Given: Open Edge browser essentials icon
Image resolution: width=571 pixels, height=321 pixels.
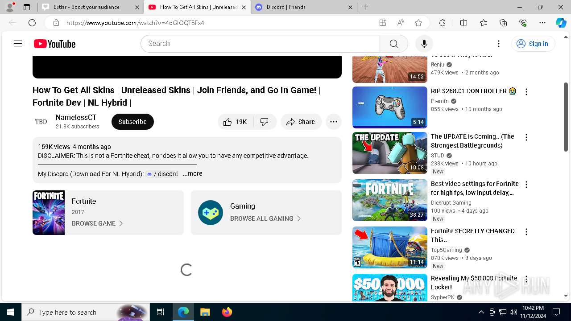Looking at the screenshot, I should pos(523,23).
